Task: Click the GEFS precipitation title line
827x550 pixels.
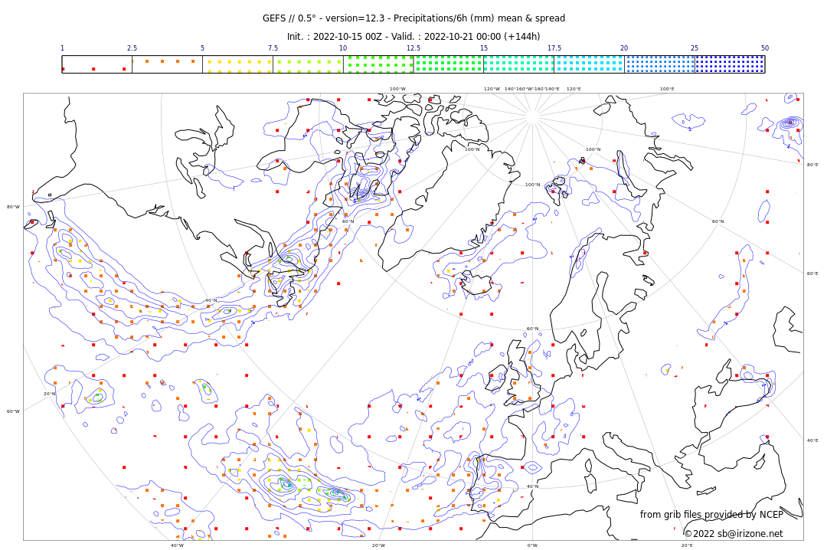Action: (x=413, y=18)
